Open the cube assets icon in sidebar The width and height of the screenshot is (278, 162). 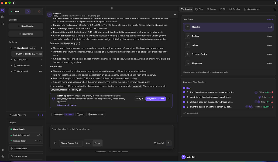3,17
